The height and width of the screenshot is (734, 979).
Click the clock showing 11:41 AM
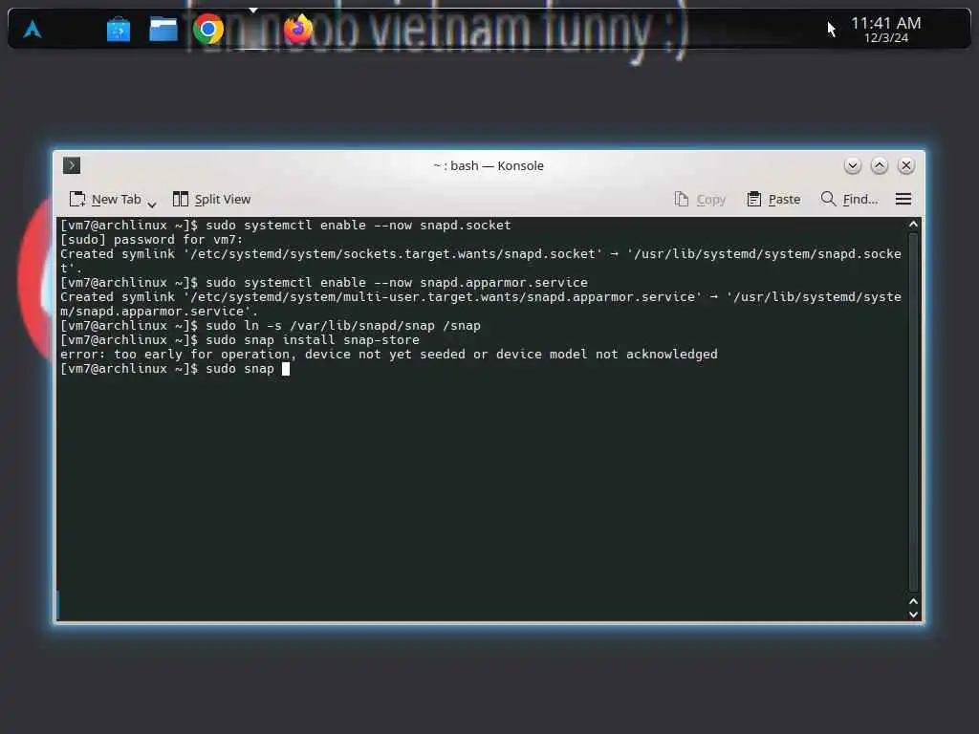click(885, 23)
